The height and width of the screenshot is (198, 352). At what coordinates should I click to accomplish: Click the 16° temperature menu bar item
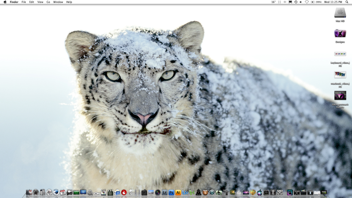coord(273,2)
